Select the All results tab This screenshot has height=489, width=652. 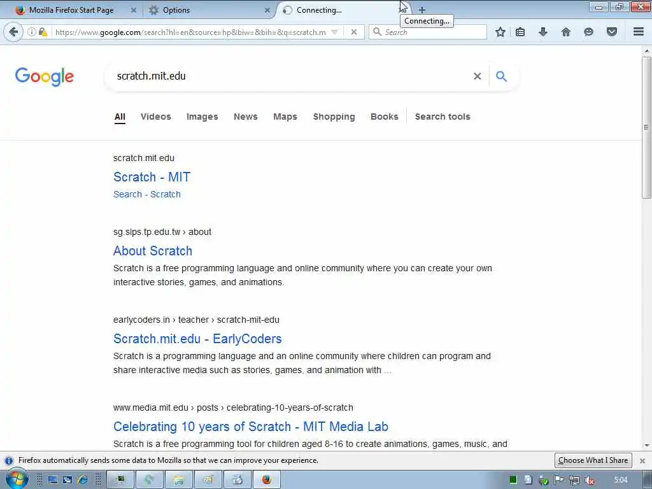click(120, 117)
